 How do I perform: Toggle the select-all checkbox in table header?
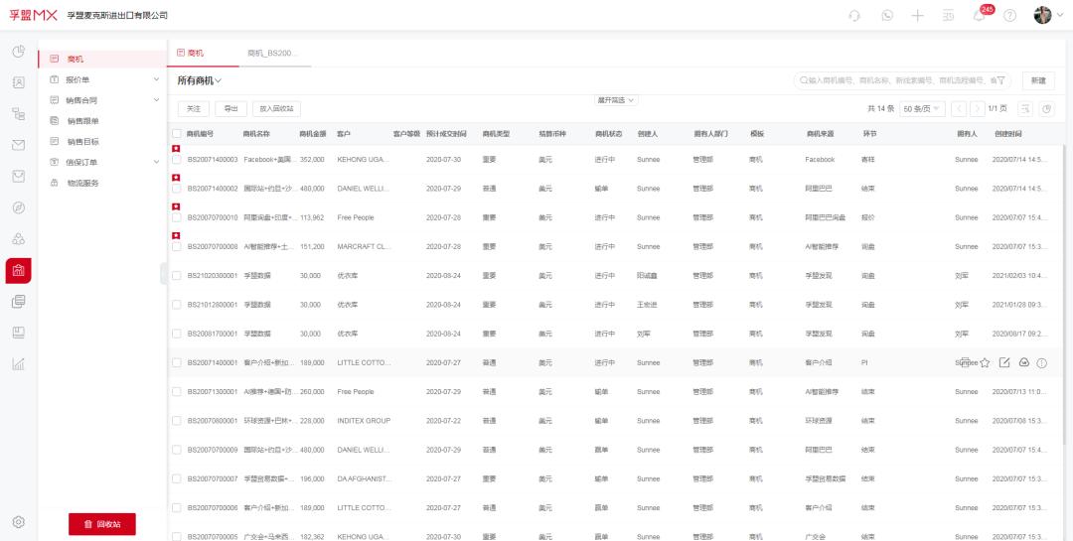(177, 133)
